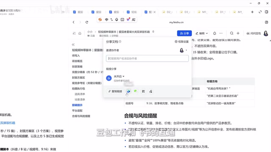
Task: Click the blue 分享 share button
Action: pyautogui.click(x=184, y=33)
